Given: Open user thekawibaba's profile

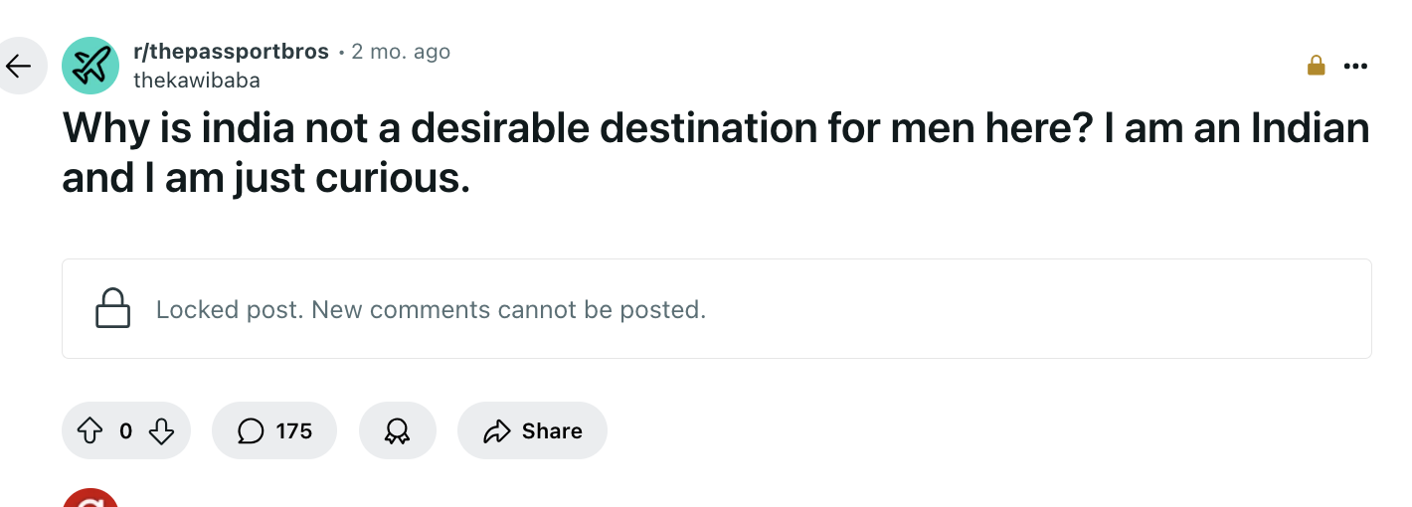Looking at the screenshot, I should (197, 81).
